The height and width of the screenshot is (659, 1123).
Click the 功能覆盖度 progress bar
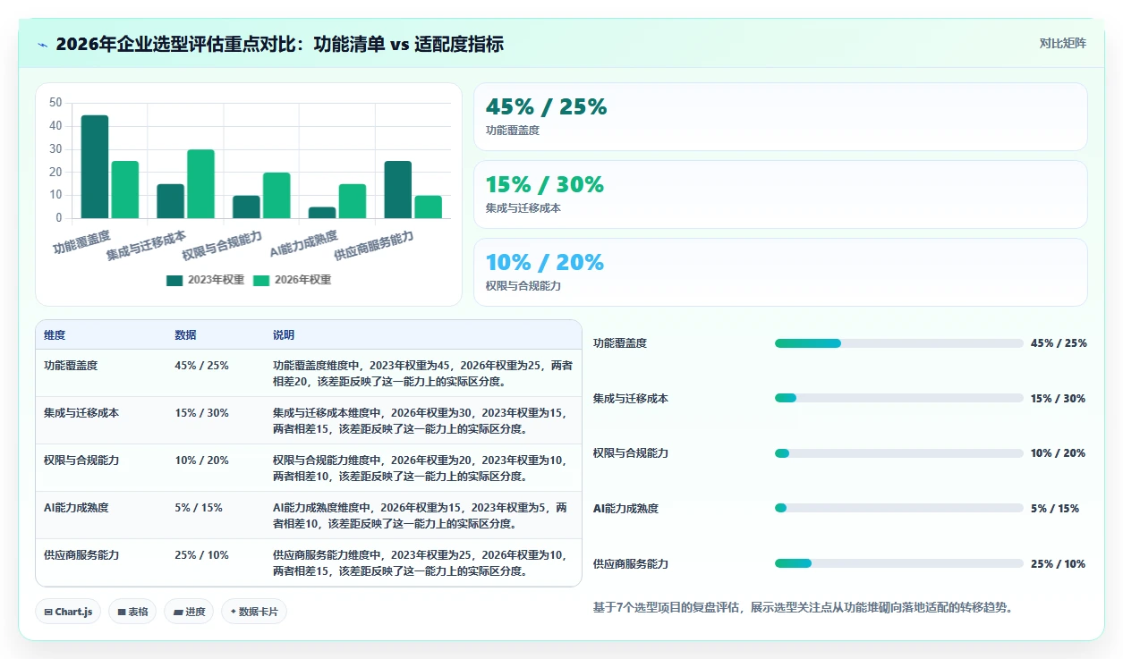[x=898, y=343]
